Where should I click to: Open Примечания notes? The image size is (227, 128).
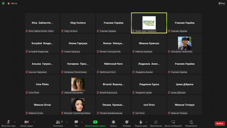[191, 123]
